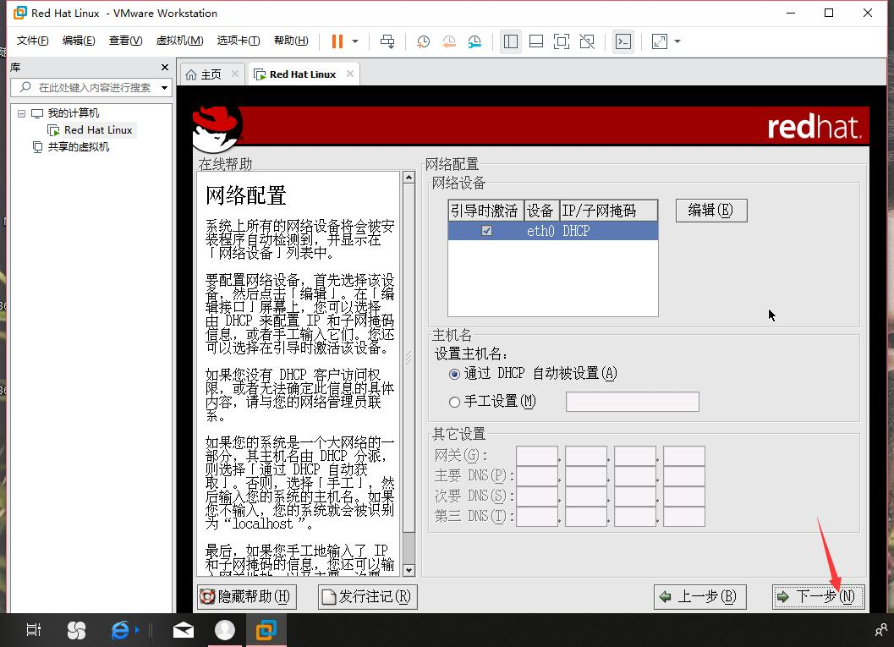This screenshot has width=894, height=647.
Task: Click the round white taskbar app icon
Action: coord(225,630)
